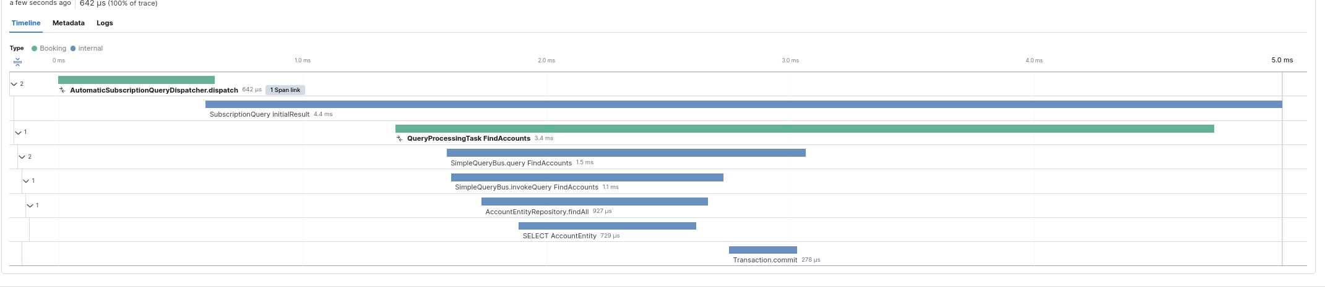Screen dimensions: 1325x287
Task: Collapse the SimpleQueryBus.query FindAccounts chevron
Action: tap(22, 157)
